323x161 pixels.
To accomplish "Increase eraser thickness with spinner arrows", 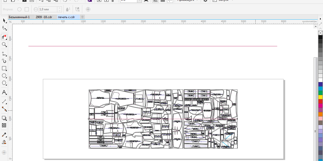I will point(60,8).
